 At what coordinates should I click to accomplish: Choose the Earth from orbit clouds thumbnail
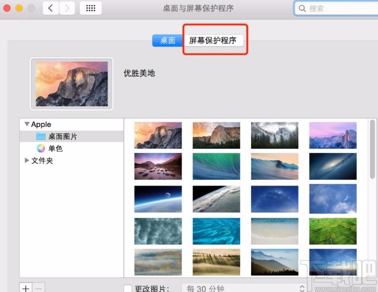pos(216,199)
